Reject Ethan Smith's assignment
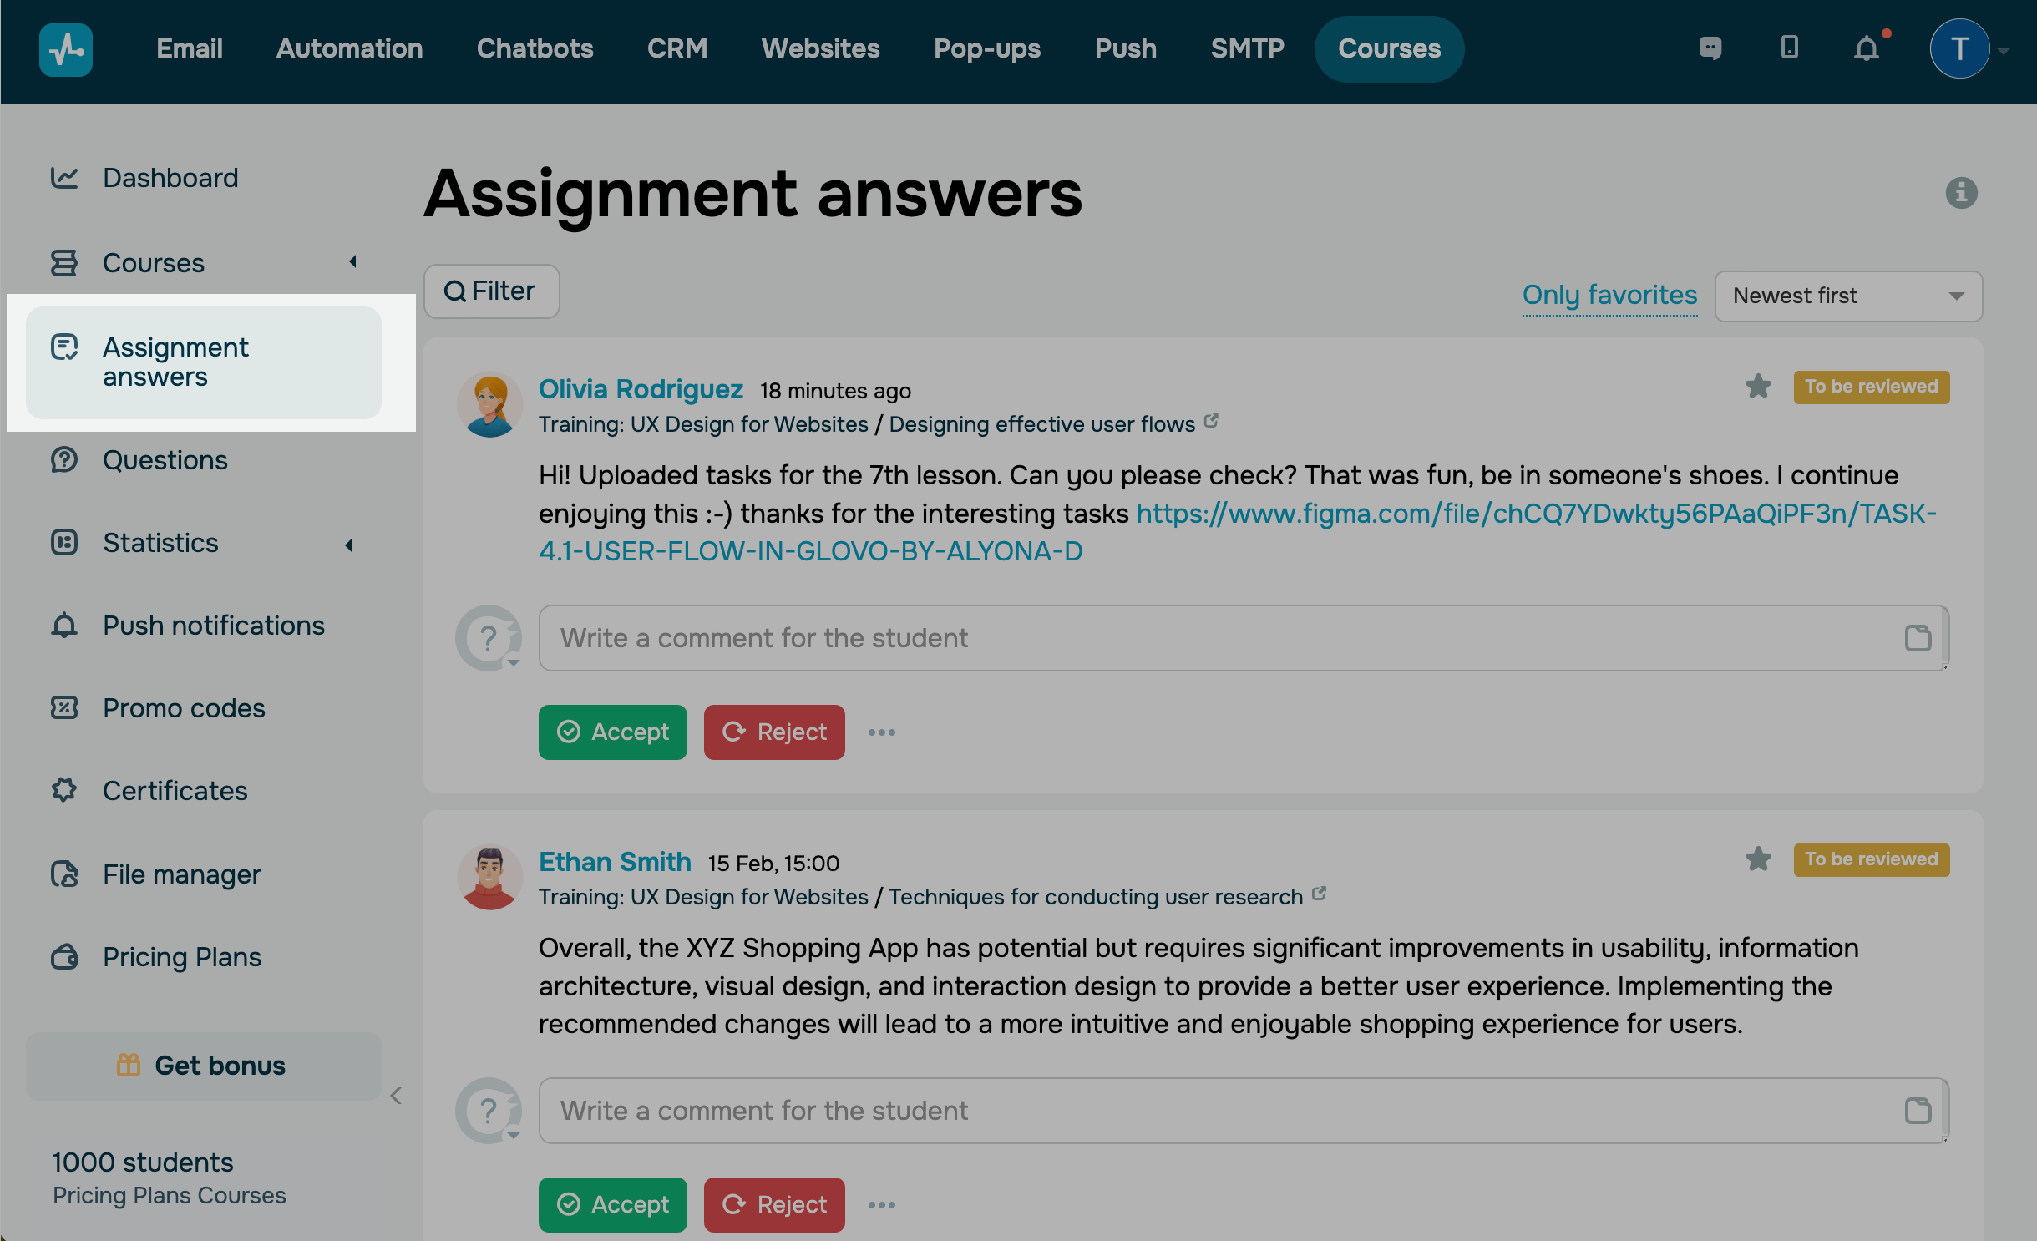2037x1241 pixels. [x=773, y=1204]
